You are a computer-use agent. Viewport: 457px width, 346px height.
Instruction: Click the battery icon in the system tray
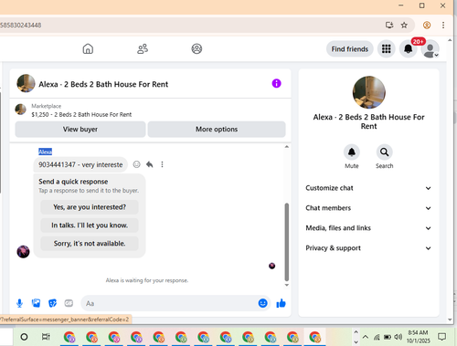(x=388, y=337)
